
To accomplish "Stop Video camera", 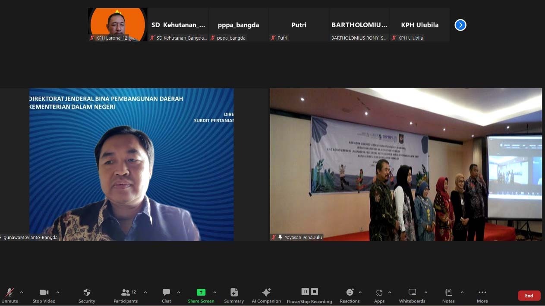I will point(44,295).
